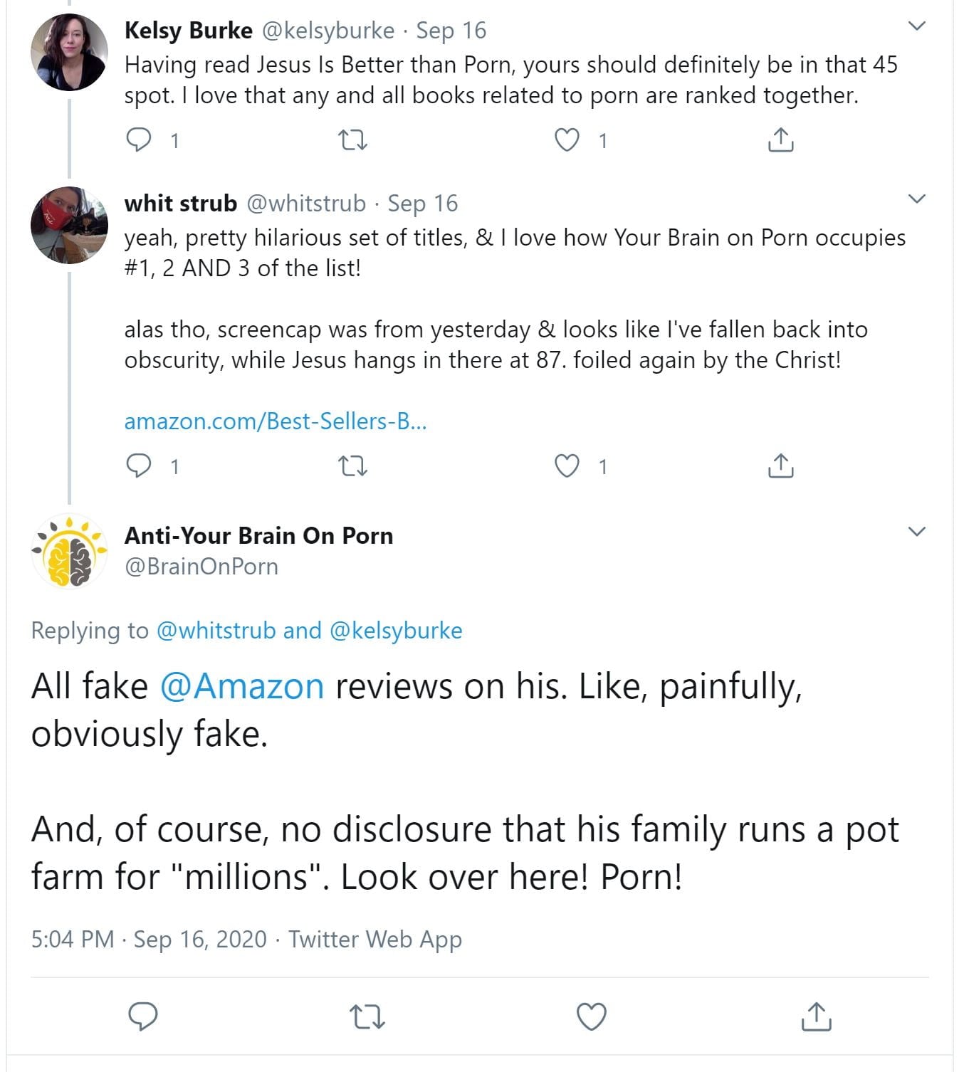Open more options chevron on whit strub's tweet
The image size is (964, 1072).
pyautogui.click(x=917, y=199)
